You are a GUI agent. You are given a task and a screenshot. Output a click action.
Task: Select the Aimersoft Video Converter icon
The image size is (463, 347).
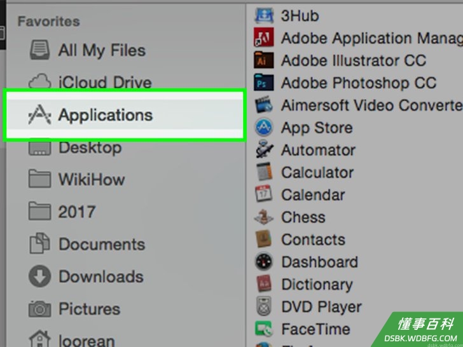[x=264, y=105]
